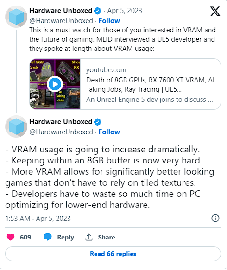Screen dimensions: 227x270
Task: Click the lower verified badge checkmark
Action: [97, 122]
